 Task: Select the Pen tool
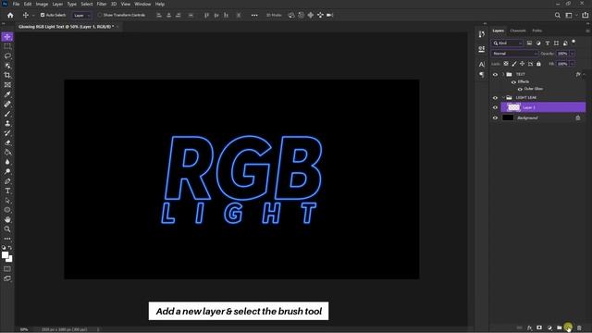pyautogui.click(x=7, y=181)
